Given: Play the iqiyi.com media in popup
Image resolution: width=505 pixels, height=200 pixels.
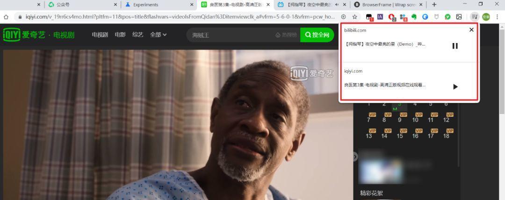Looking at the screenshot, I should coord(455,86).
